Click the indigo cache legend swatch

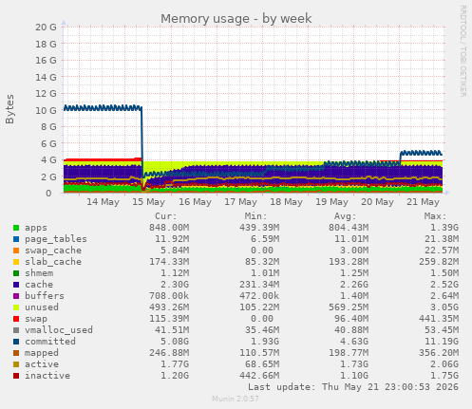[x=16, y=285]
